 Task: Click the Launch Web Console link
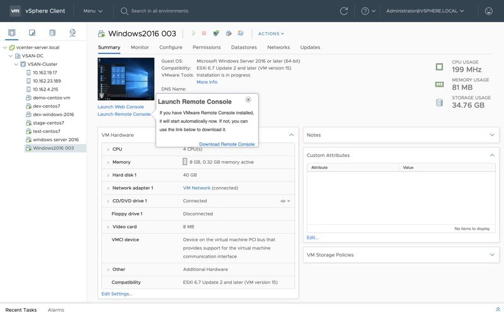point(120,106)
